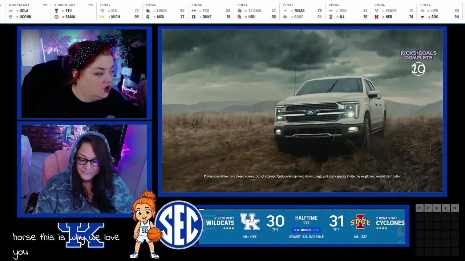Click the MICH team logo in the ticker

(x=102, y=17)
